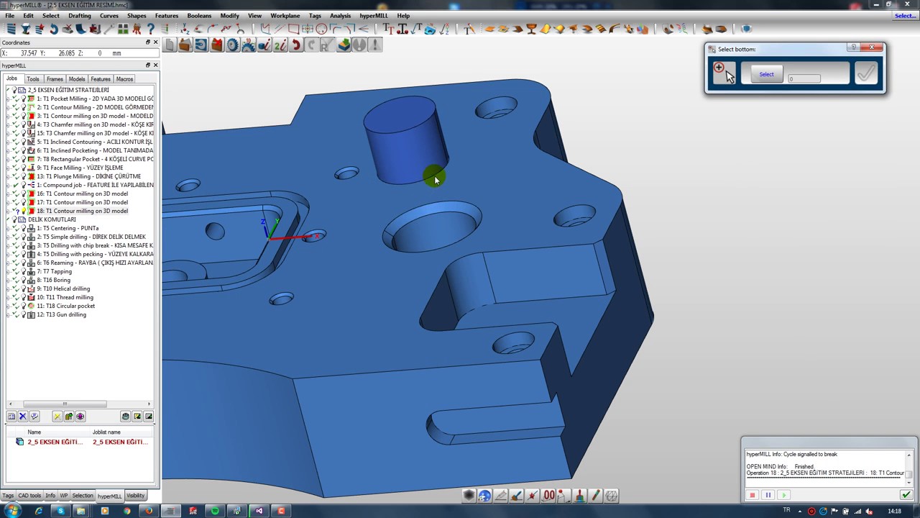Toggle yellow light bulb for job 18 Contour milling
This screenshot has width=920, height=518.
(23, 211)
